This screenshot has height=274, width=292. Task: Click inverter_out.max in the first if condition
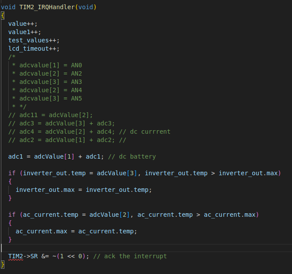tap(248, 173)
